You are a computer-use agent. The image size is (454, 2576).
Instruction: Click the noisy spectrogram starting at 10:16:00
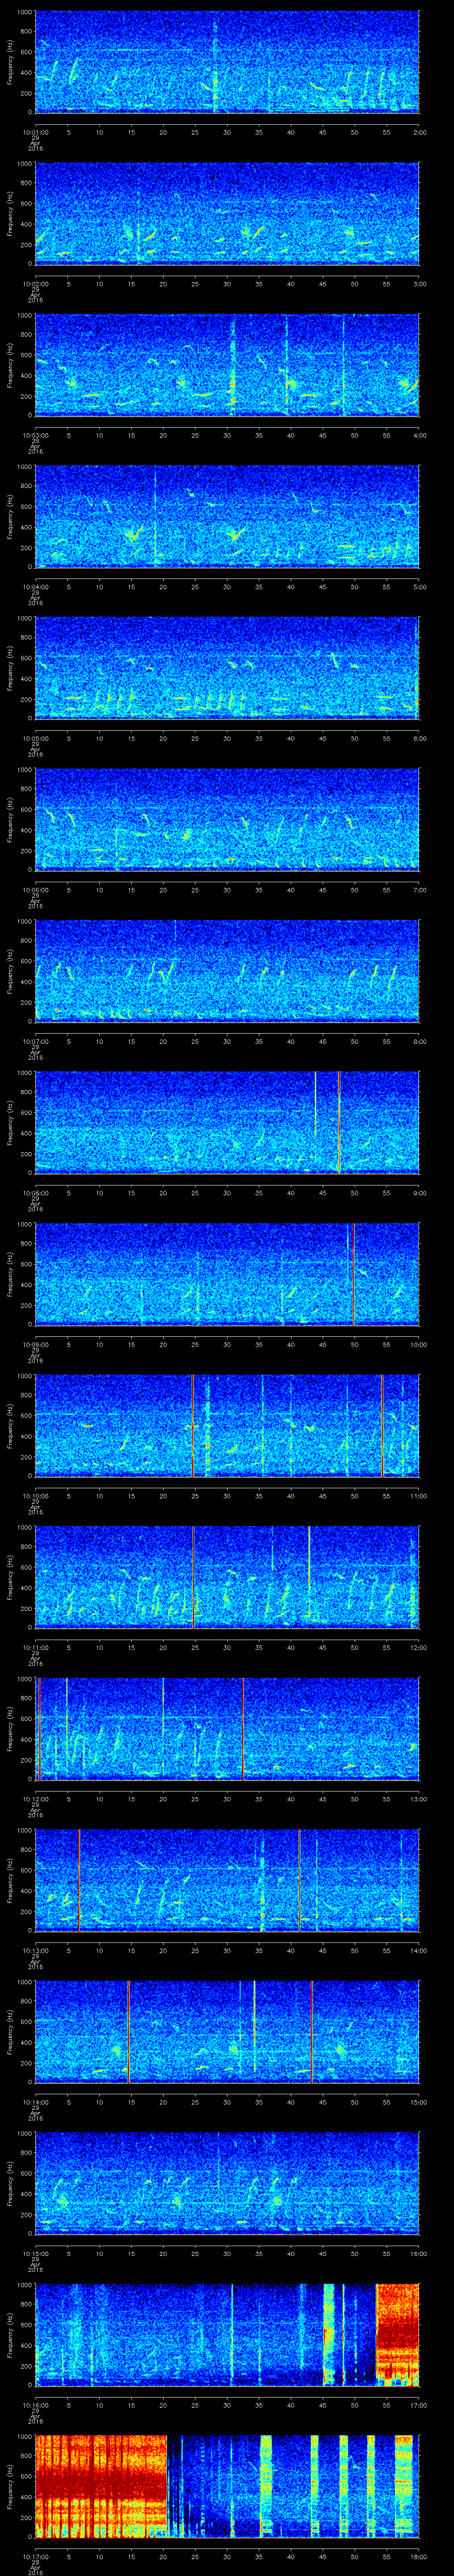pyautogui.click(x=227, y=2334)
